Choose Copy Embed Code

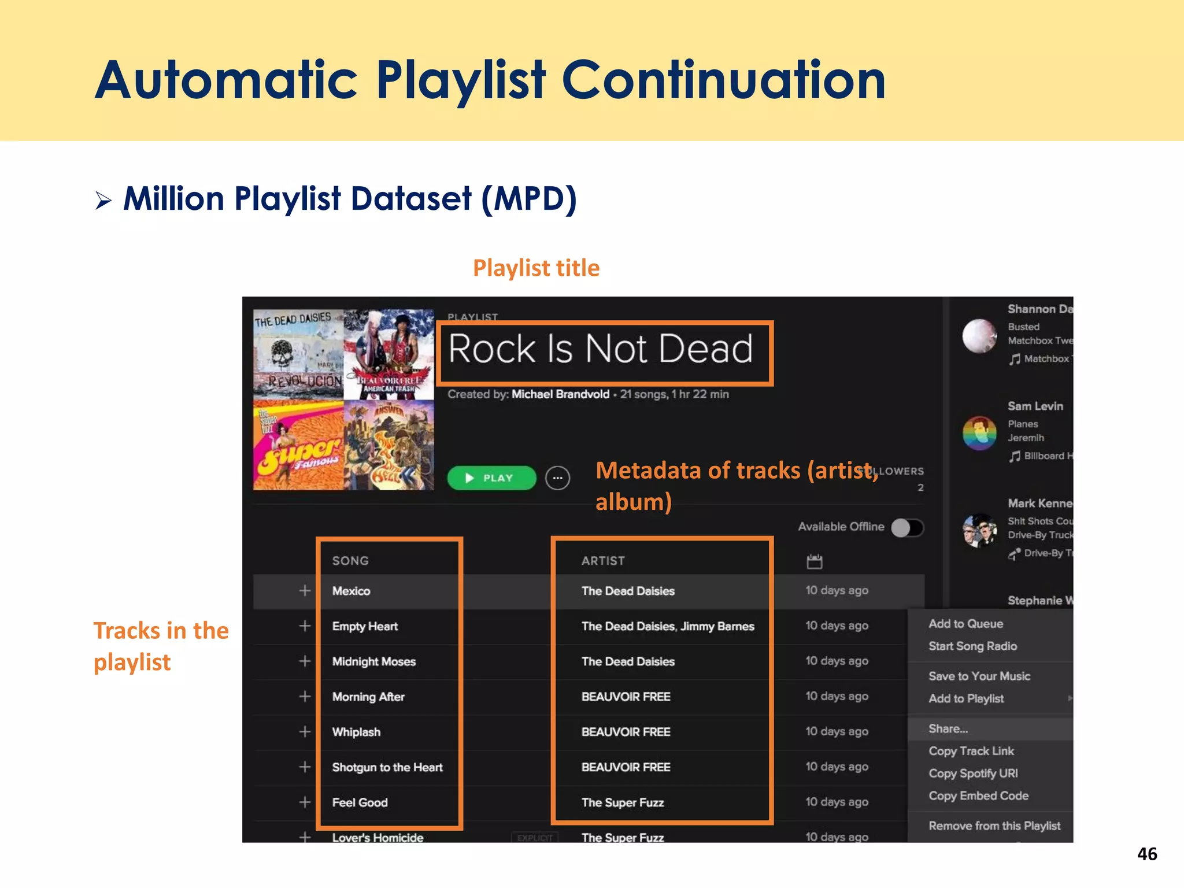[978, 796]
